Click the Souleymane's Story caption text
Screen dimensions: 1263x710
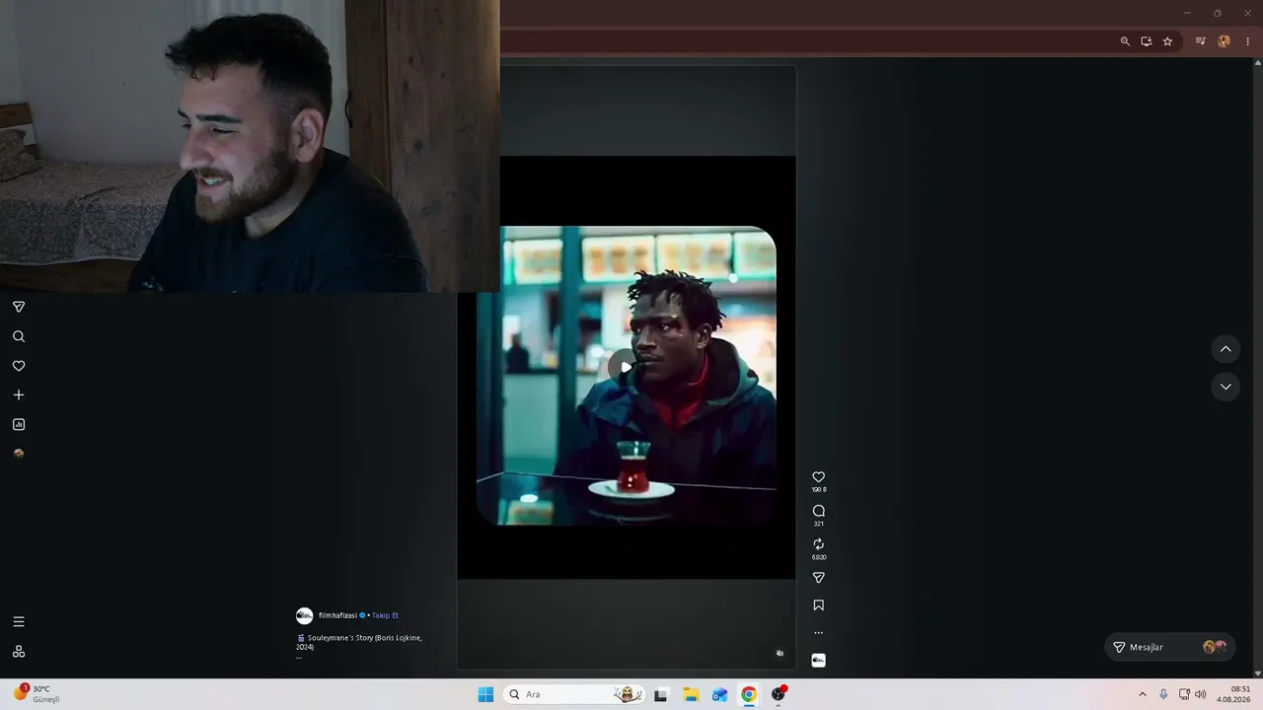tap(360, 642)
